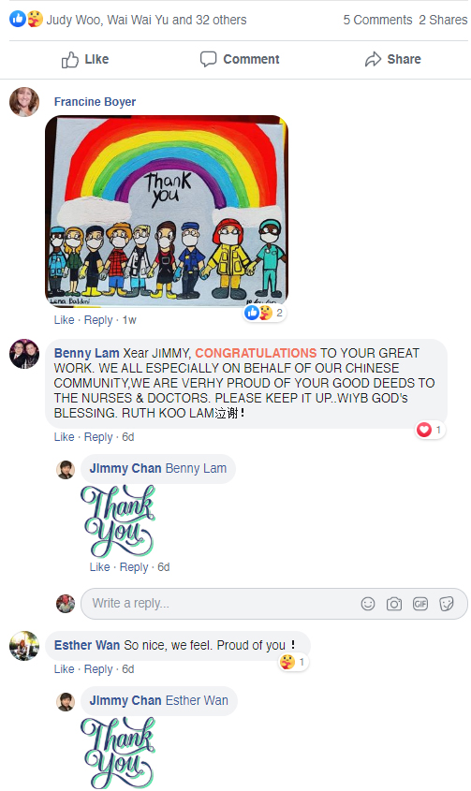Open the rainbow Thank You painting image
471x791 pixels.
[x=167, y=211]
